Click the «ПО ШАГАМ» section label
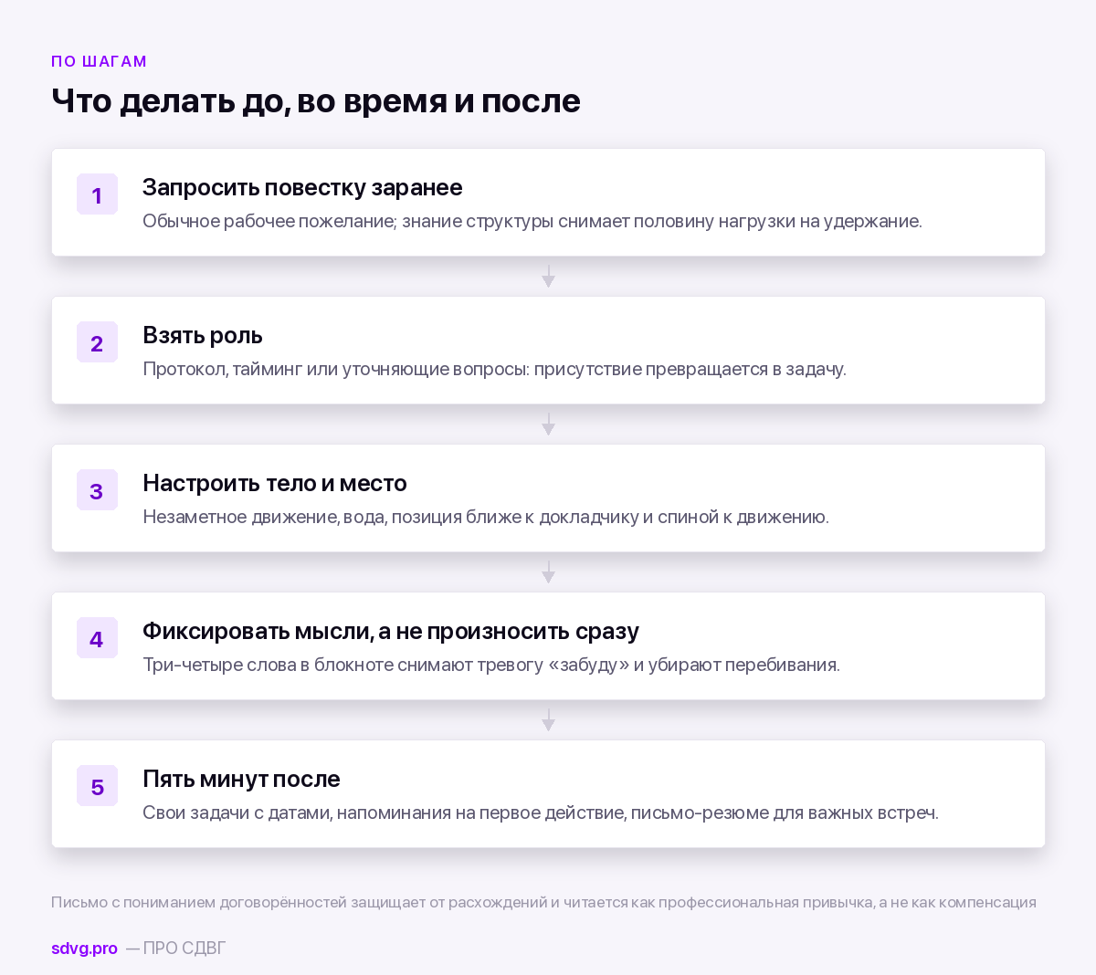 (99, 61)
